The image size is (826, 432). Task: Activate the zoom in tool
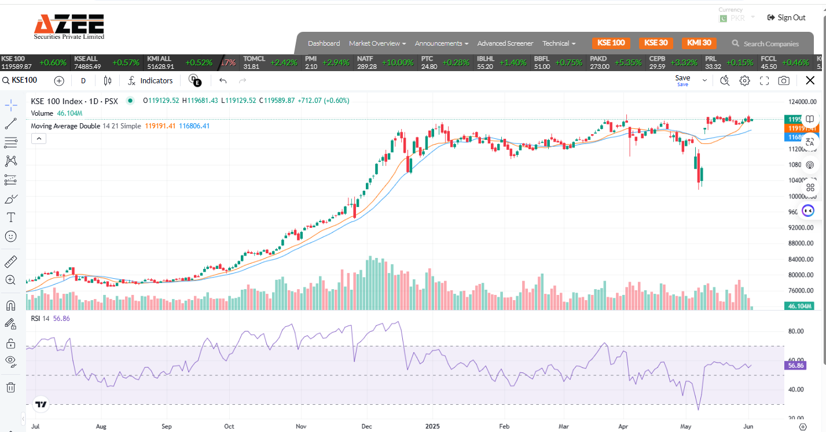[10, 280]
